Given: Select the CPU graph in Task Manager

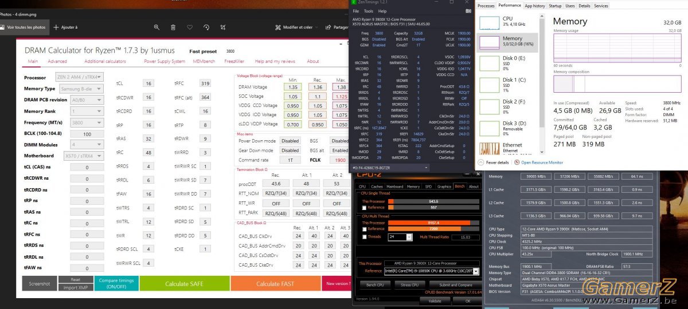Looking at the screenshot, I should tap(490, 23).
